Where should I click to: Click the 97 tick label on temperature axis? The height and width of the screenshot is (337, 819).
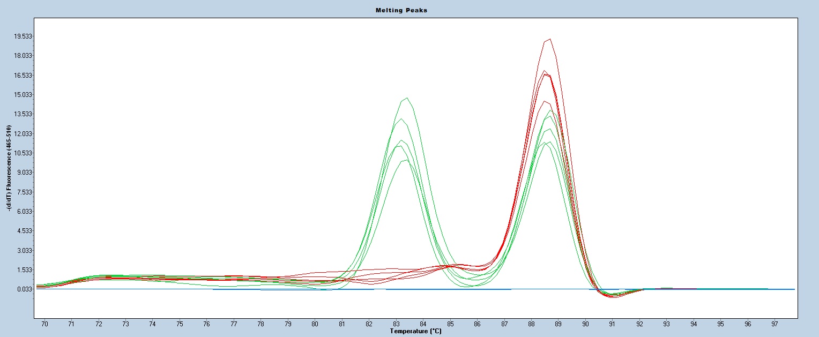pos(775,324)
